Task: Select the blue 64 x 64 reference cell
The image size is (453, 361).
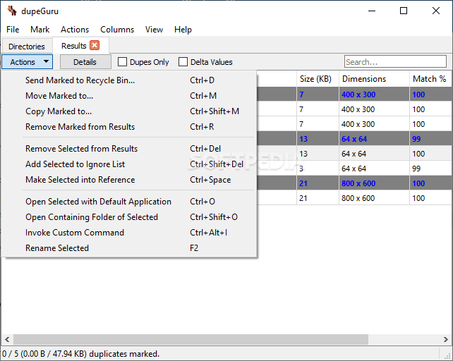Action: (374, 139)
